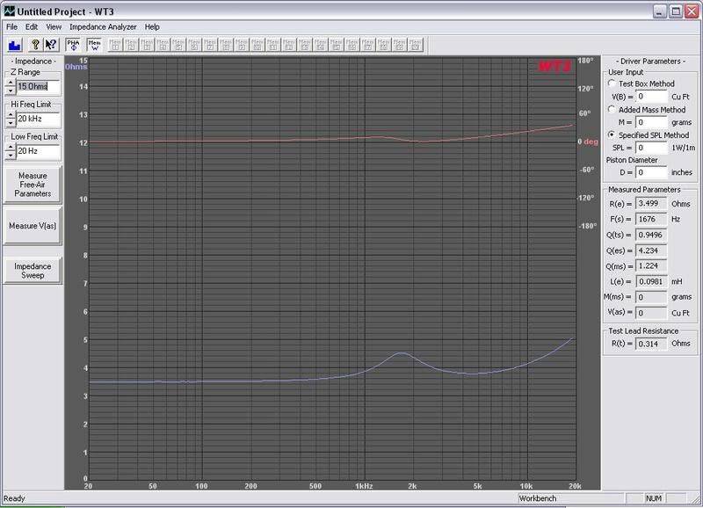The height and width of the screenshot is (508, 703).
Task: Select the Mem 16 memory slot icon
Action: (x=352, y=45)
